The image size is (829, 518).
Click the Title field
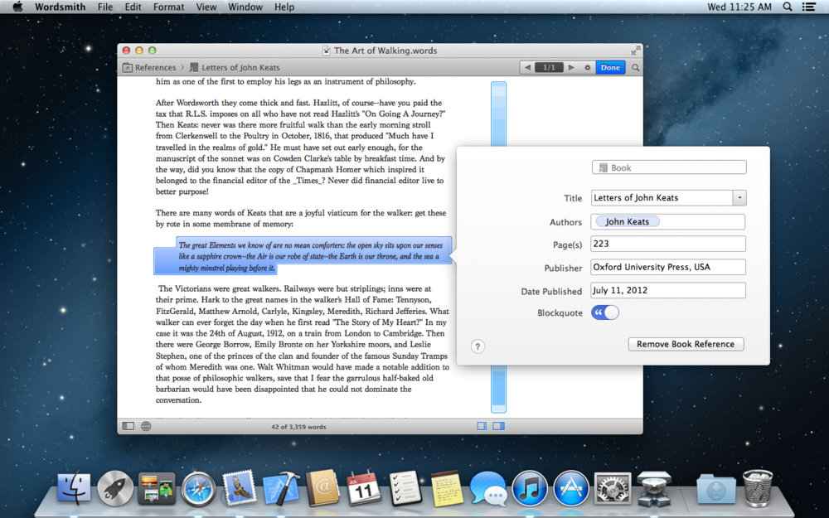tap(662, 198)
